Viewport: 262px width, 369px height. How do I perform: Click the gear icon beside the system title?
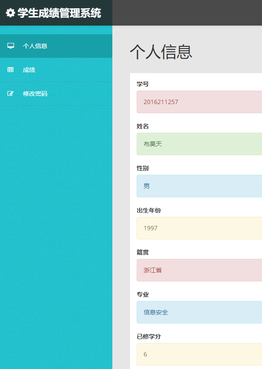pyautogui.click(x=10, y=13)
